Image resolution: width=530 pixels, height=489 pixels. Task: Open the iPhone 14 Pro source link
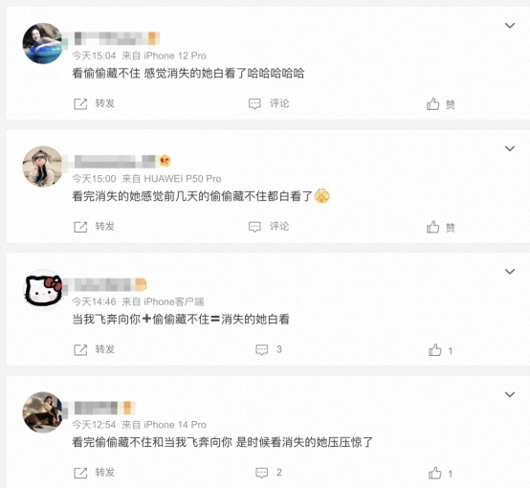tap(175, 425)
